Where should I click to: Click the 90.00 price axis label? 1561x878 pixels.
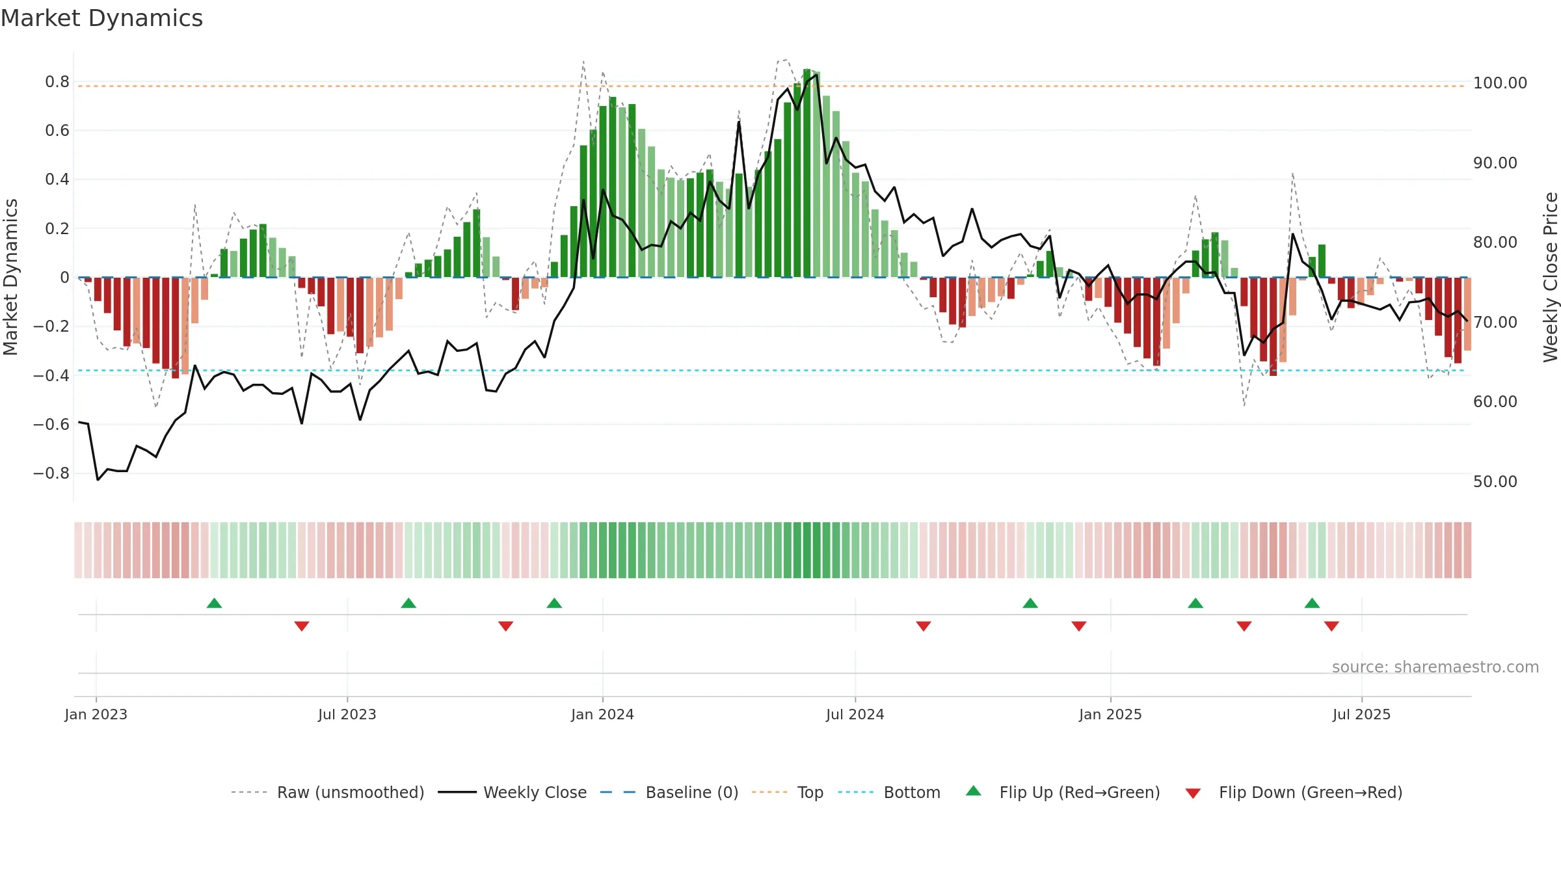coord(1495,163)
